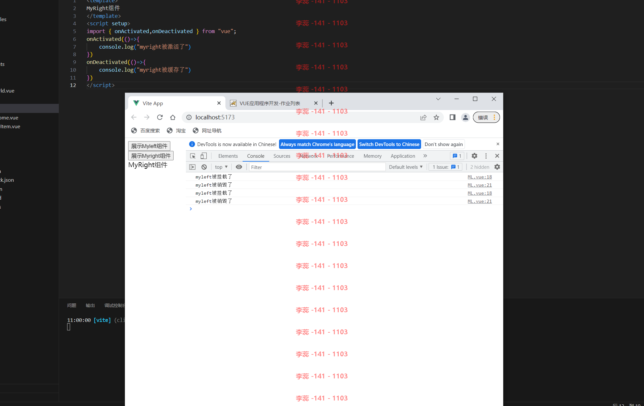
Task: Open a new browser tab
Action: click(x=331, y=103)
